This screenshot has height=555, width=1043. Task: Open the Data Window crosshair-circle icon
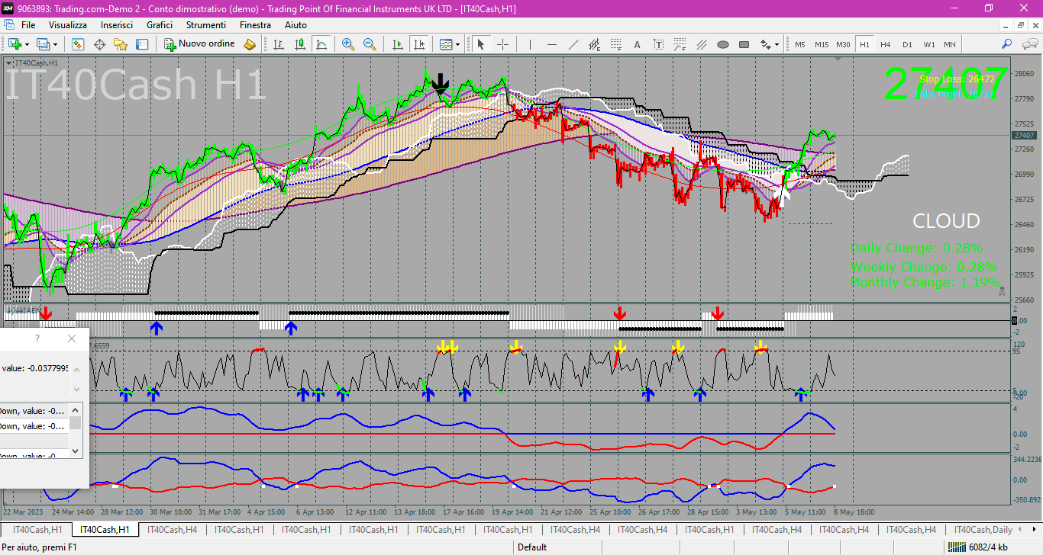[x=99, y=44]
